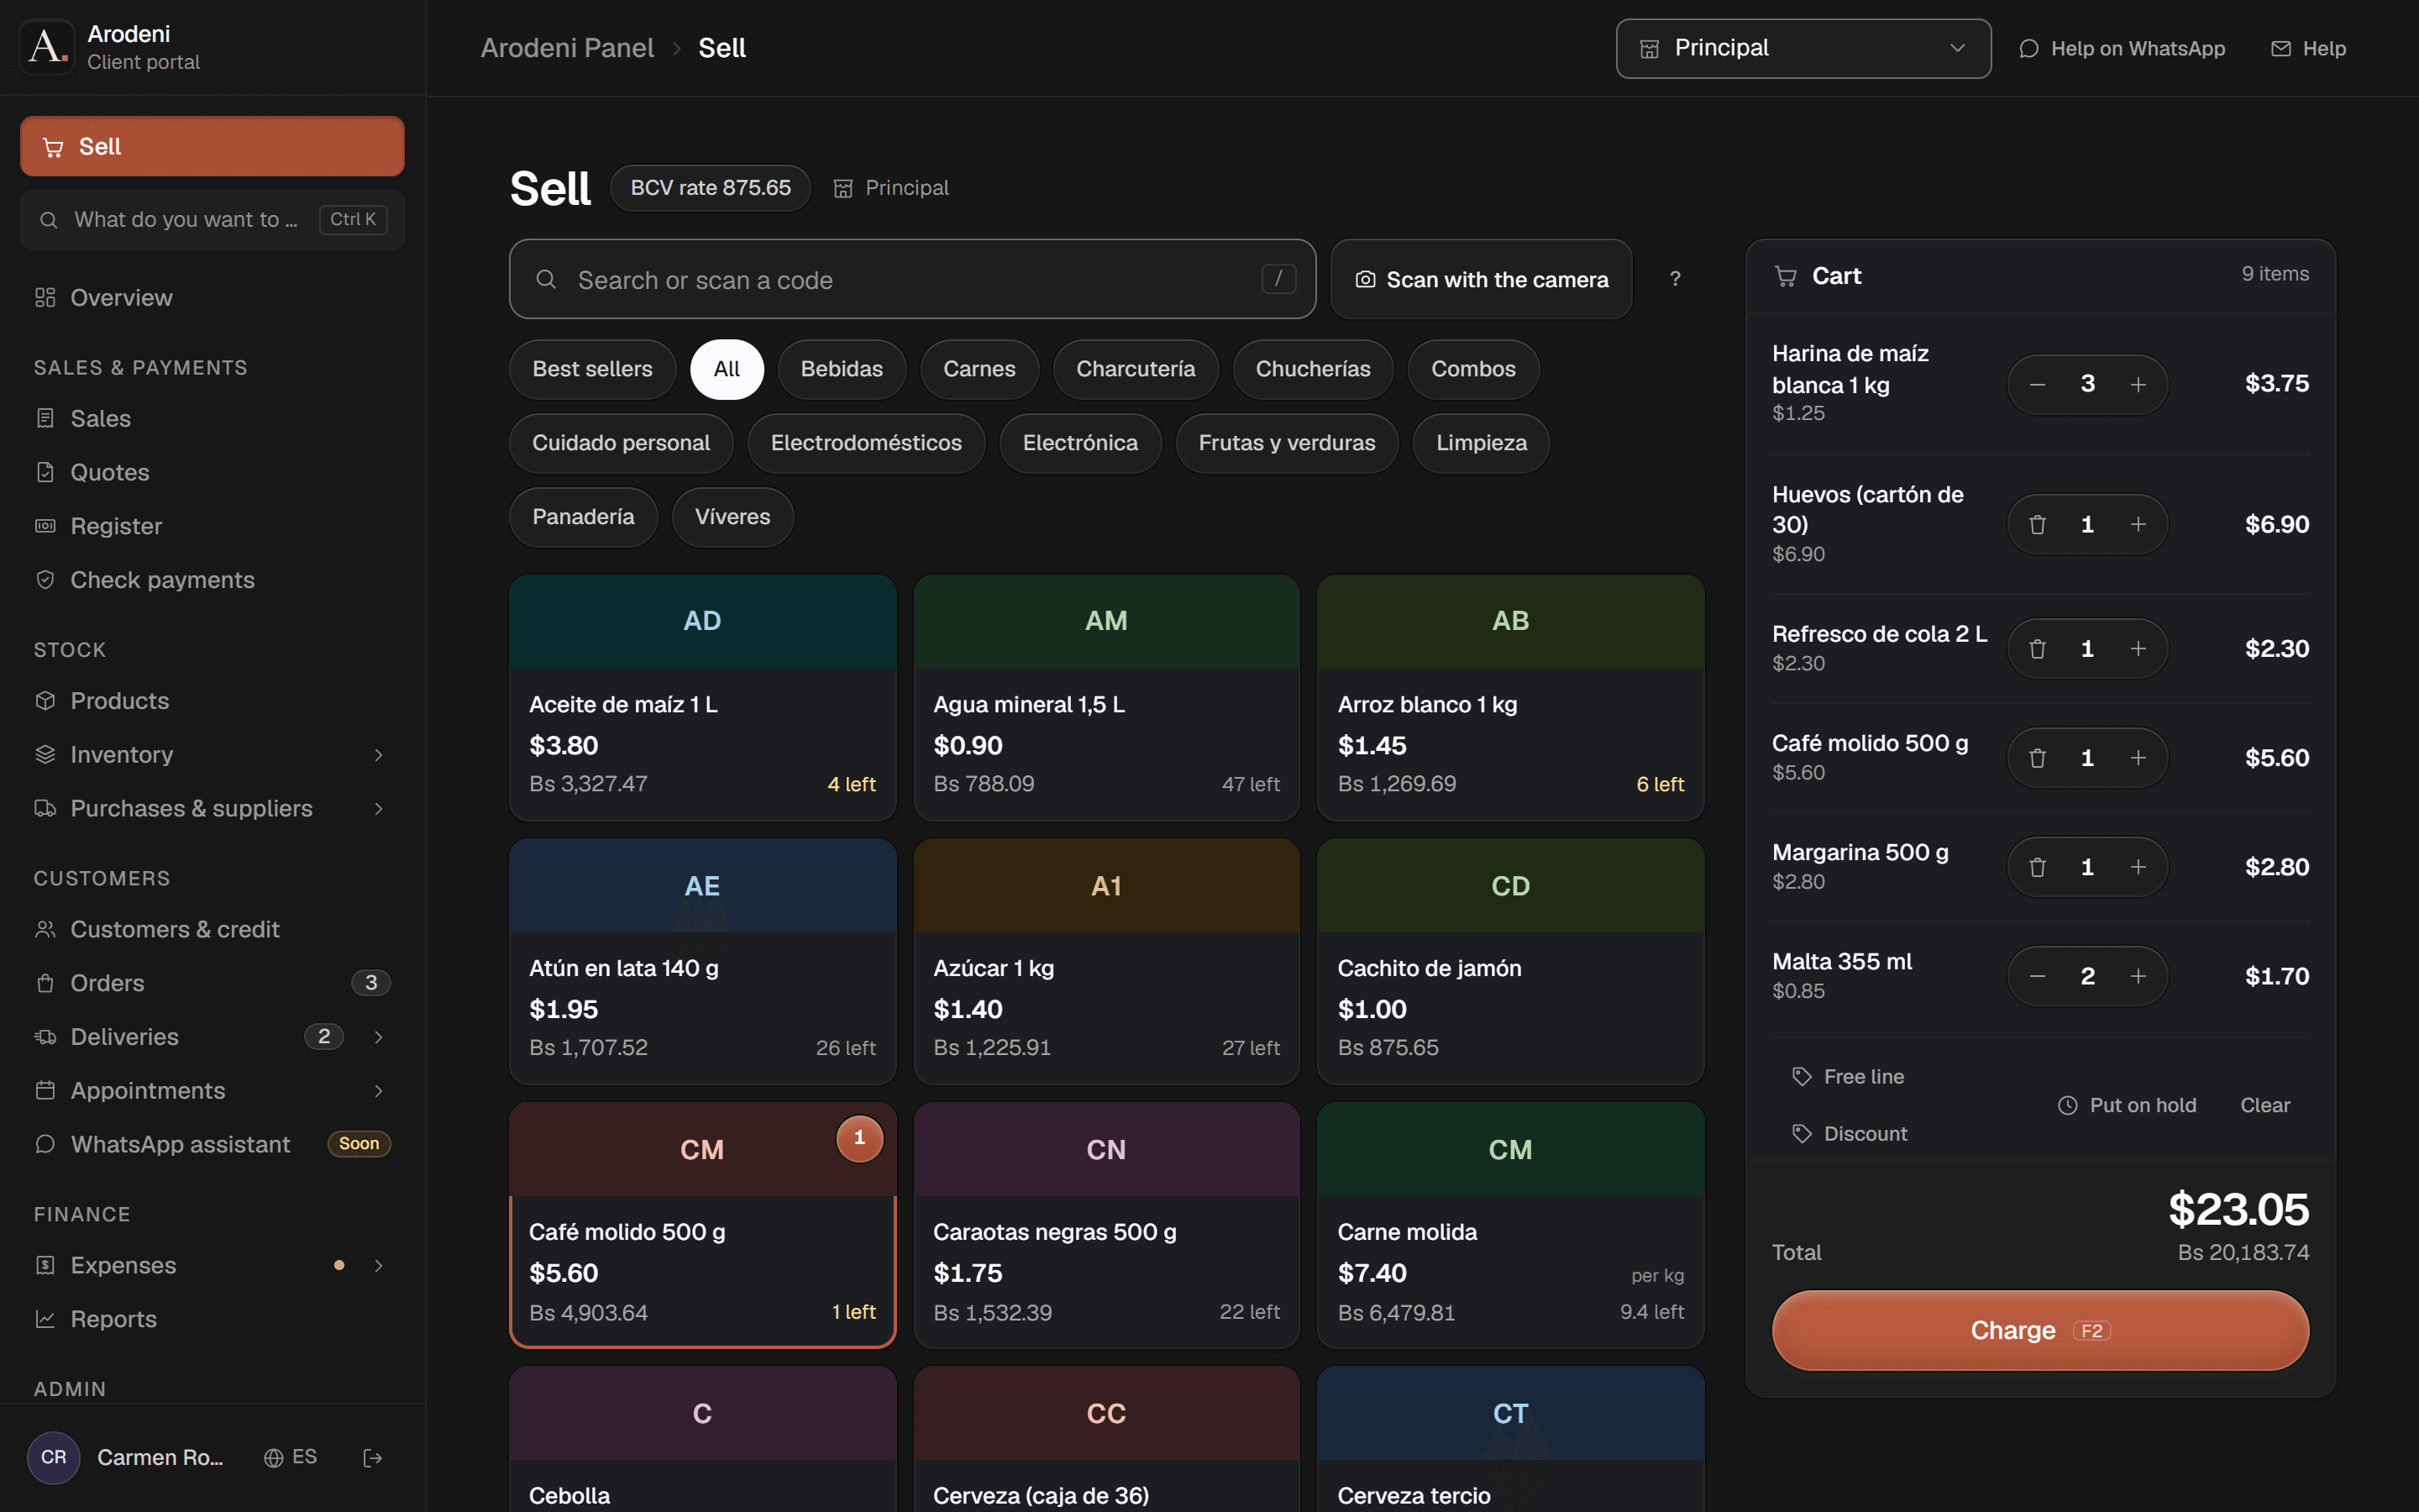Viewport: 2419px width, 1512px height.
Task: Add Carne molida product to cart
Action: (x=1510, y=1225)
